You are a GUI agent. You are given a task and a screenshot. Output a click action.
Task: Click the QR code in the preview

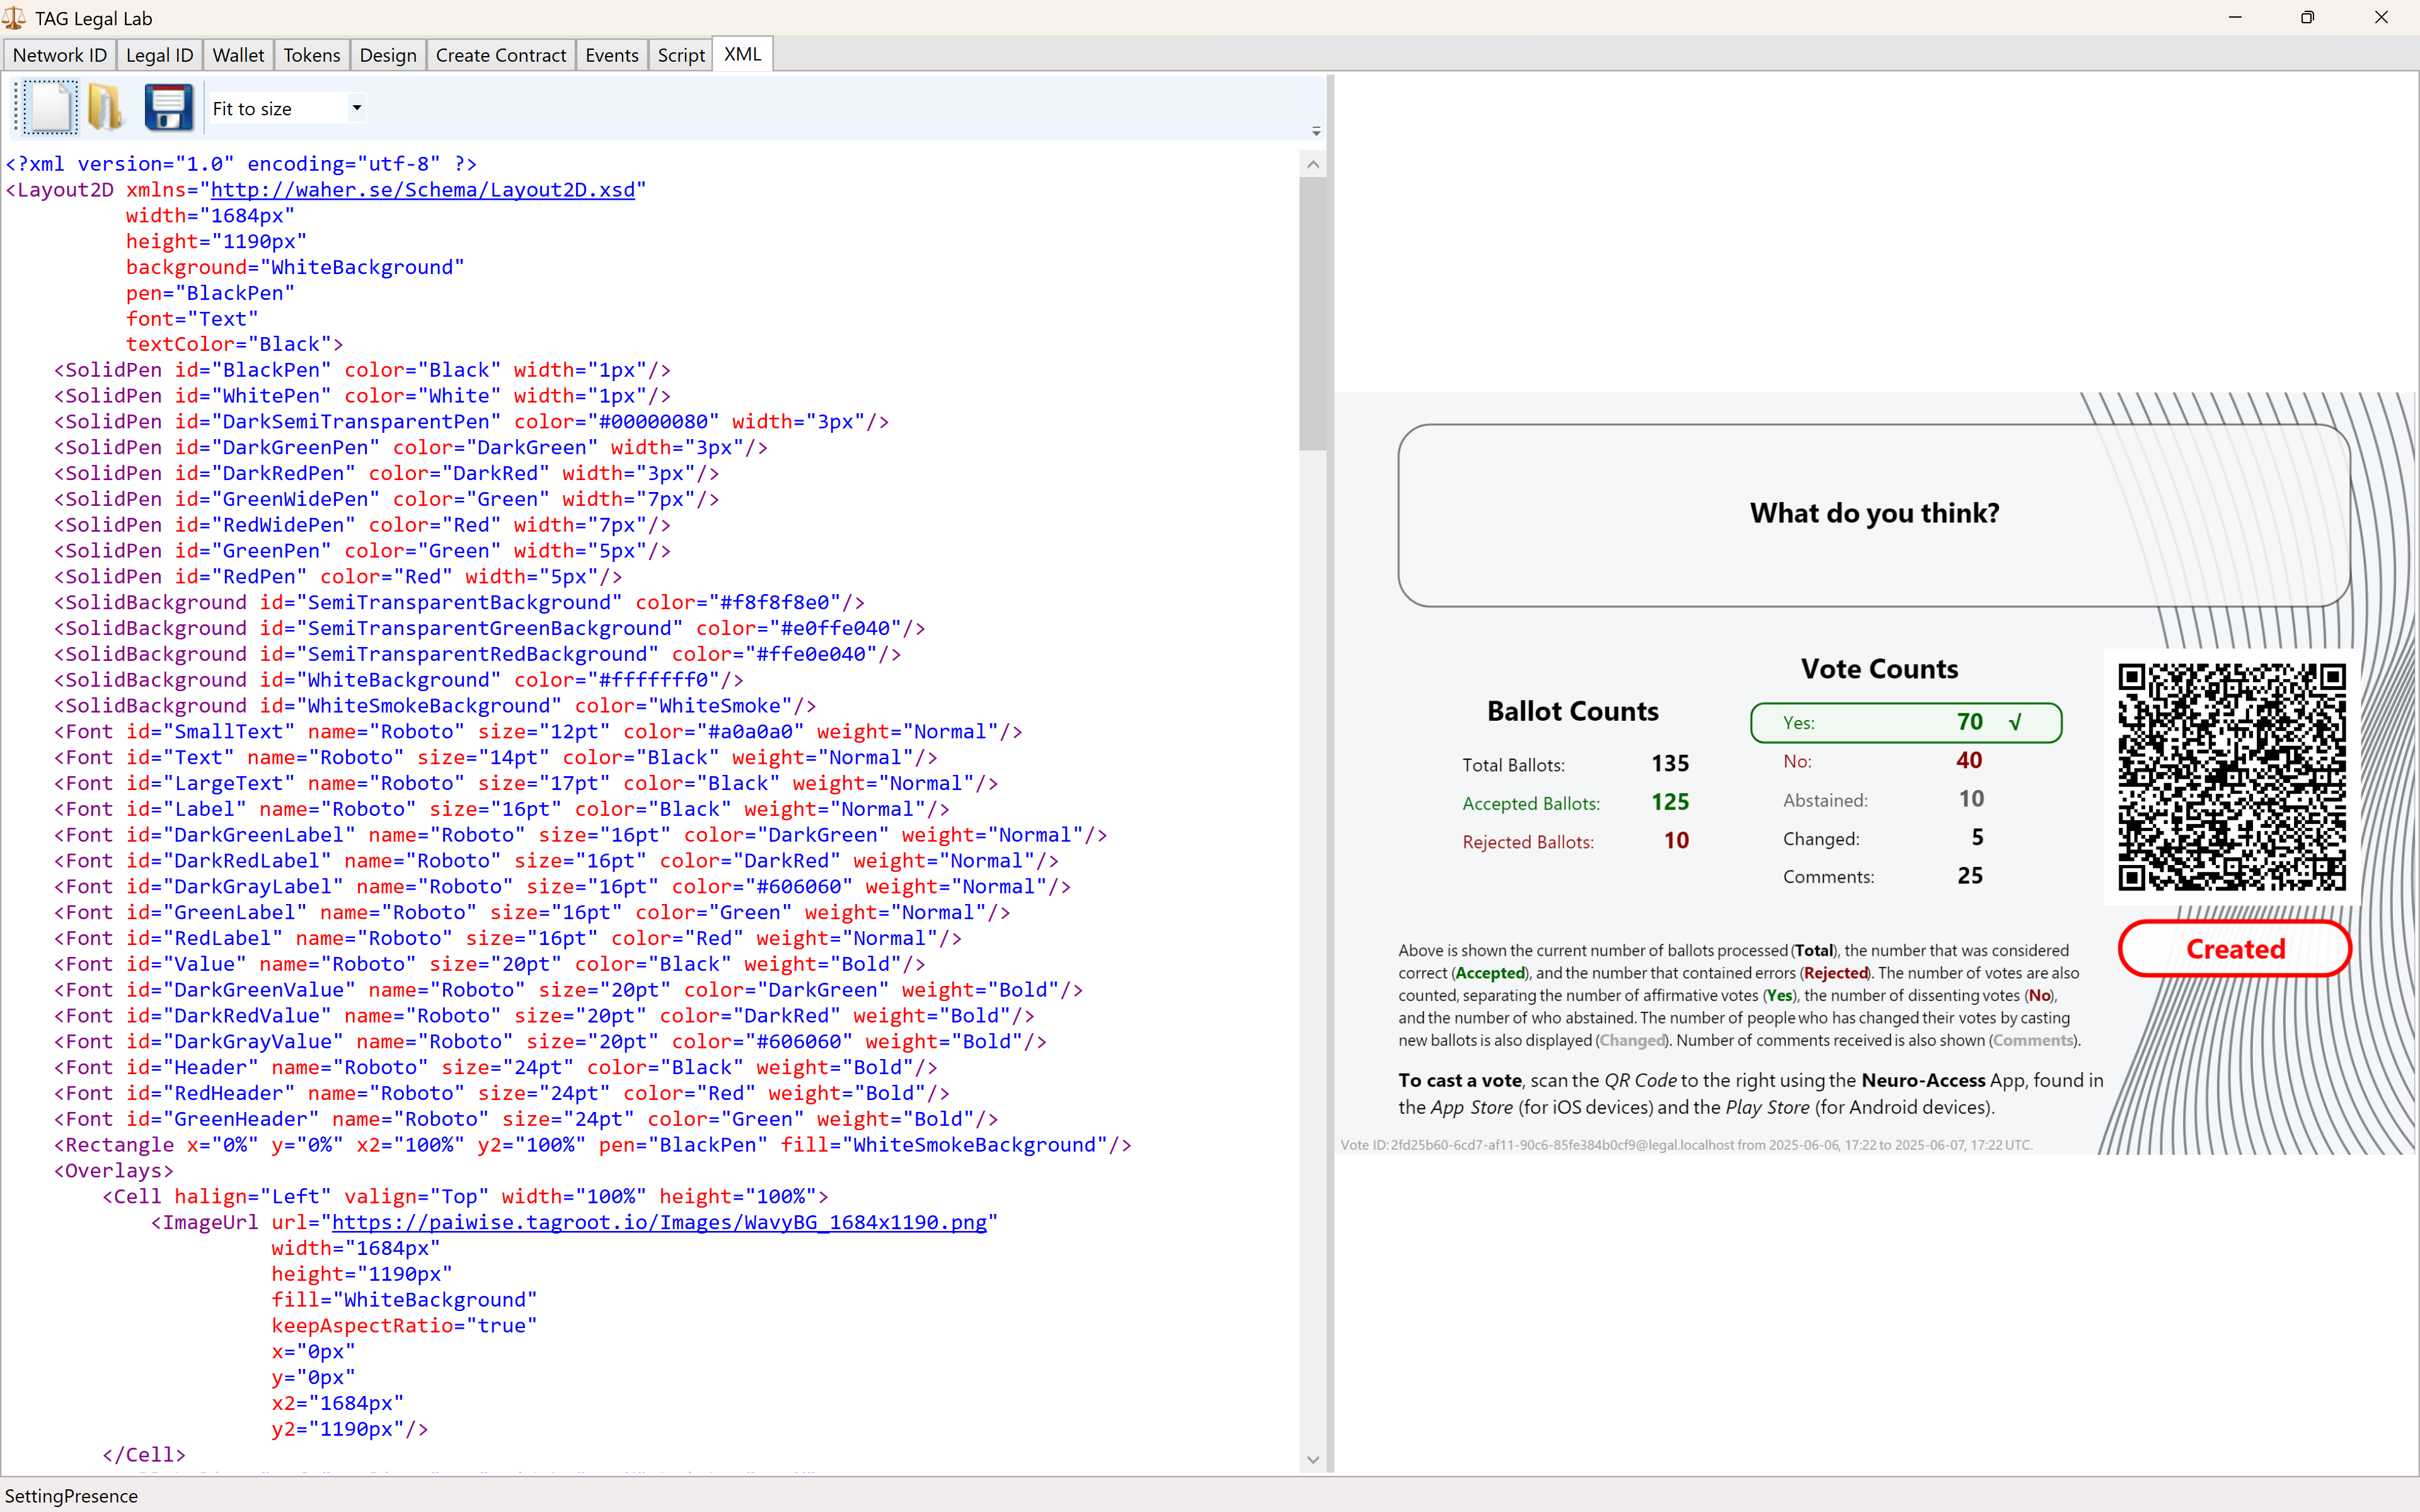(x=2232, y=776)
